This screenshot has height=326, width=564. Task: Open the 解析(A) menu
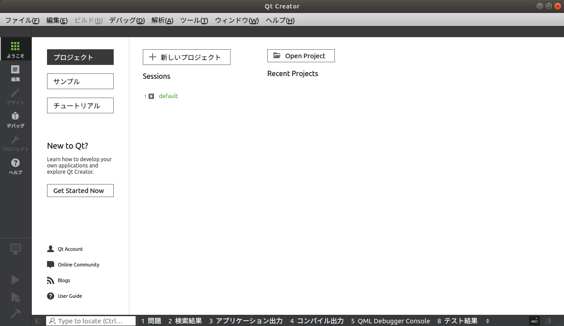(162, 21)
